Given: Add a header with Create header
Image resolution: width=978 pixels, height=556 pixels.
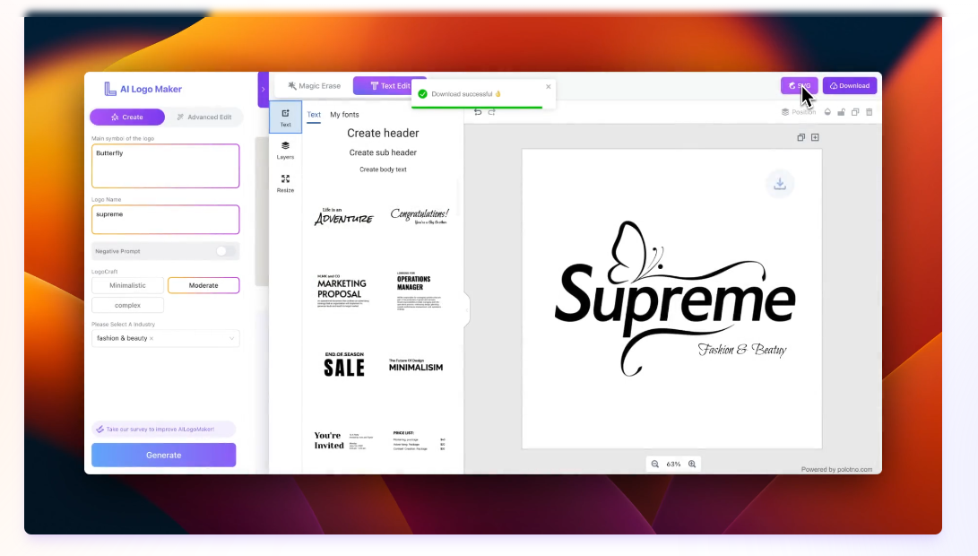Looking at the screenshot, I should coord(383,133).
